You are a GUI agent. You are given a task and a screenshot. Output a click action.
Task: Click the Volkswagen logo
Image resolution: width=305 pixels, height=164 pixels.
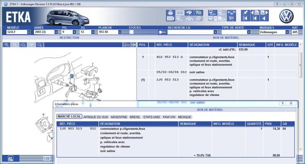coord(286,16)
